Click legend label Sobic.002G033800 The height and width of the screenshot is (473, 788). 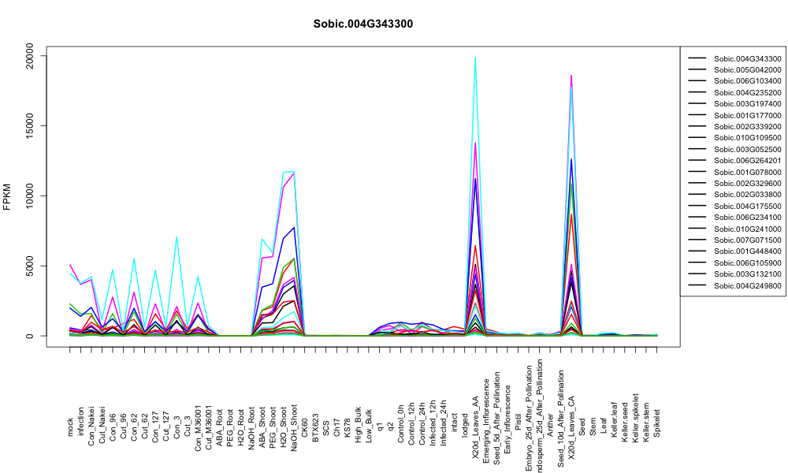(x=748, y=195)
